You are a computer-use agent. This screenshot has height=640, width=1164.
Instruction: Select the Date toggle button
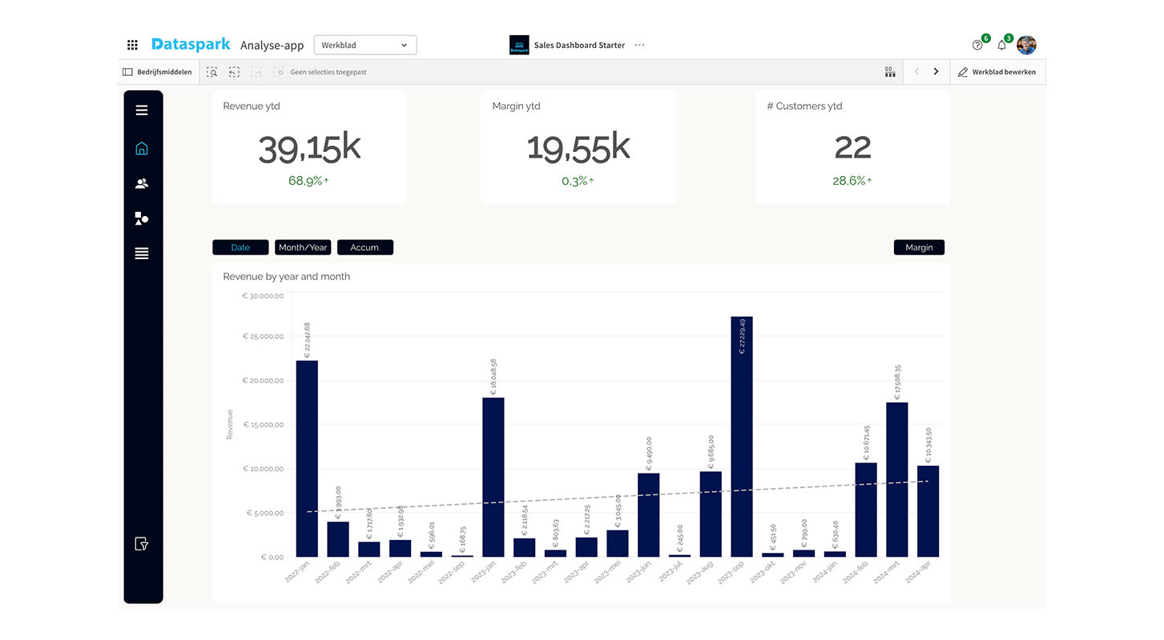240,247
